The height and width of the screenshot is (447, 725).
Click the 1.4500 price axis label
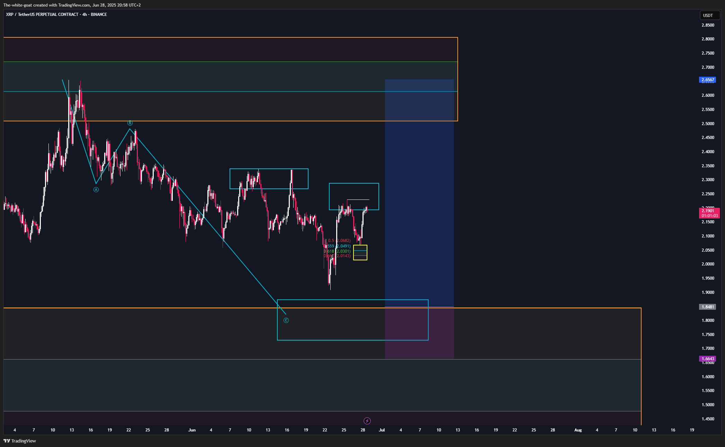pos(708,419)
